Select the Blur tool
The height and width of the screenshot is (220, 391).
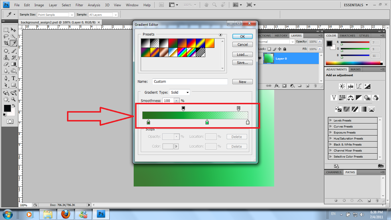(6, 71)
